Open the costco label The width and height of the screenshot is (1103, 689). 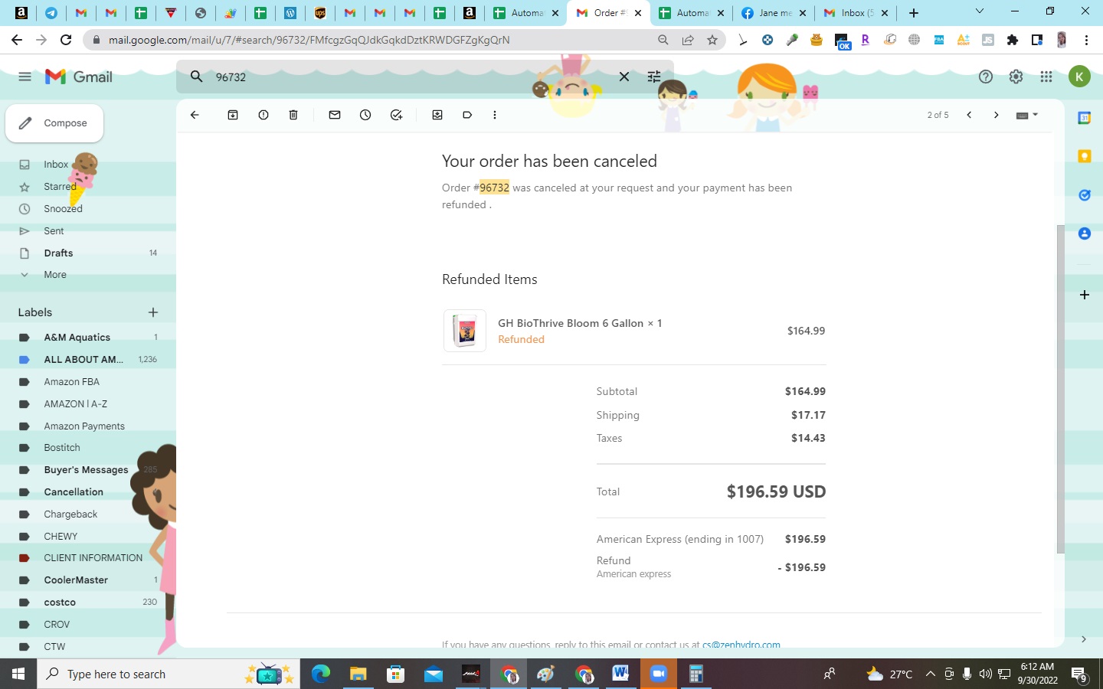60,602
